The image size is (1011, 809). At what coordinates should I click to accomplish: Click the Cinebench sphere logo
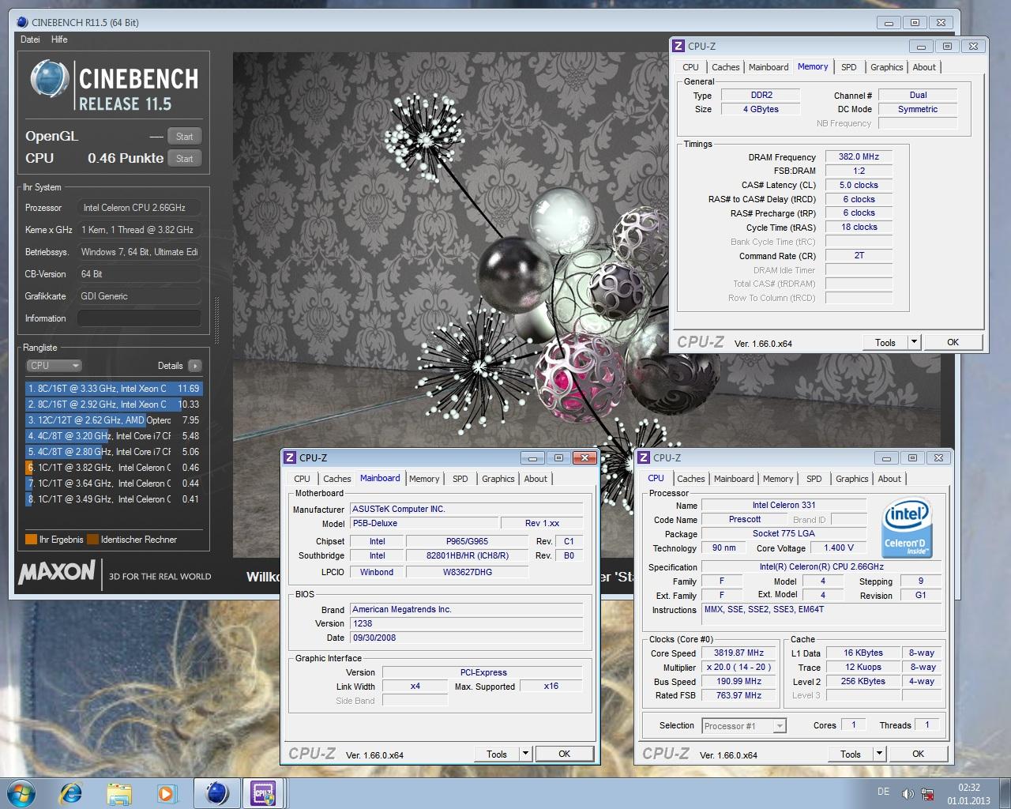click(x=50, y=78)
